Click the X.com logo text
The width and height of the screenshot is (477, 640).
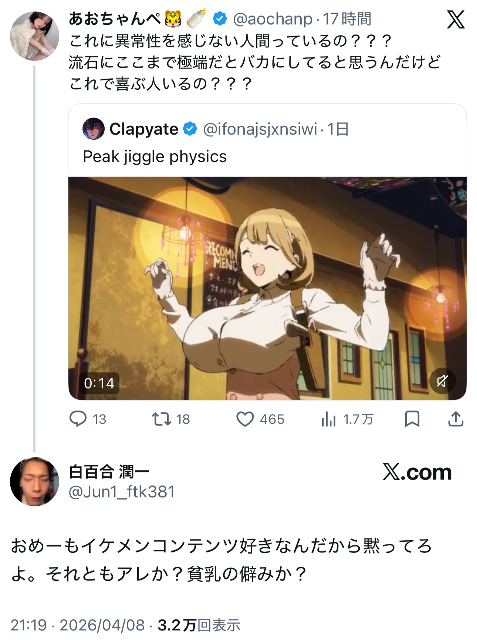pyautogui.click(x=417, y=472)
